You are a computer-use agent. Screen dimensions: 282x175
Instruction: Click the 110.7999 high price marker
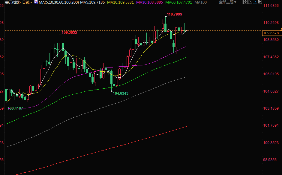pos(175,14)
